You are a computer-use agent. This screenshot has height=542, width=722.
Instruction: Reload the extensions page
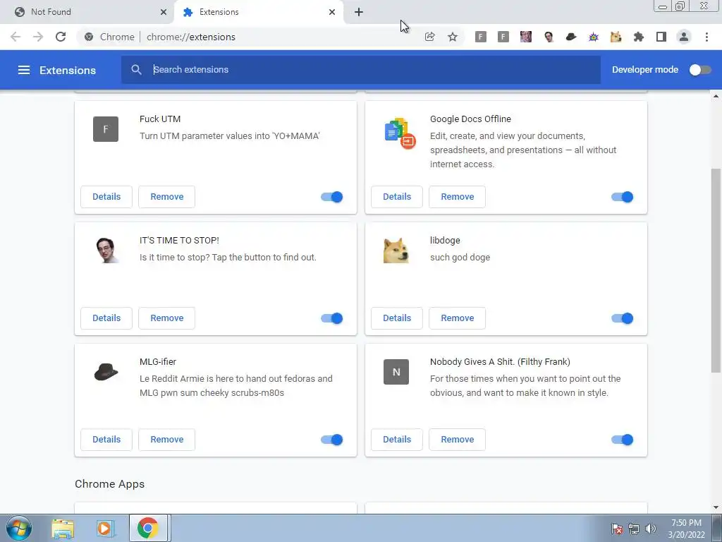click(x=61, y=37)
